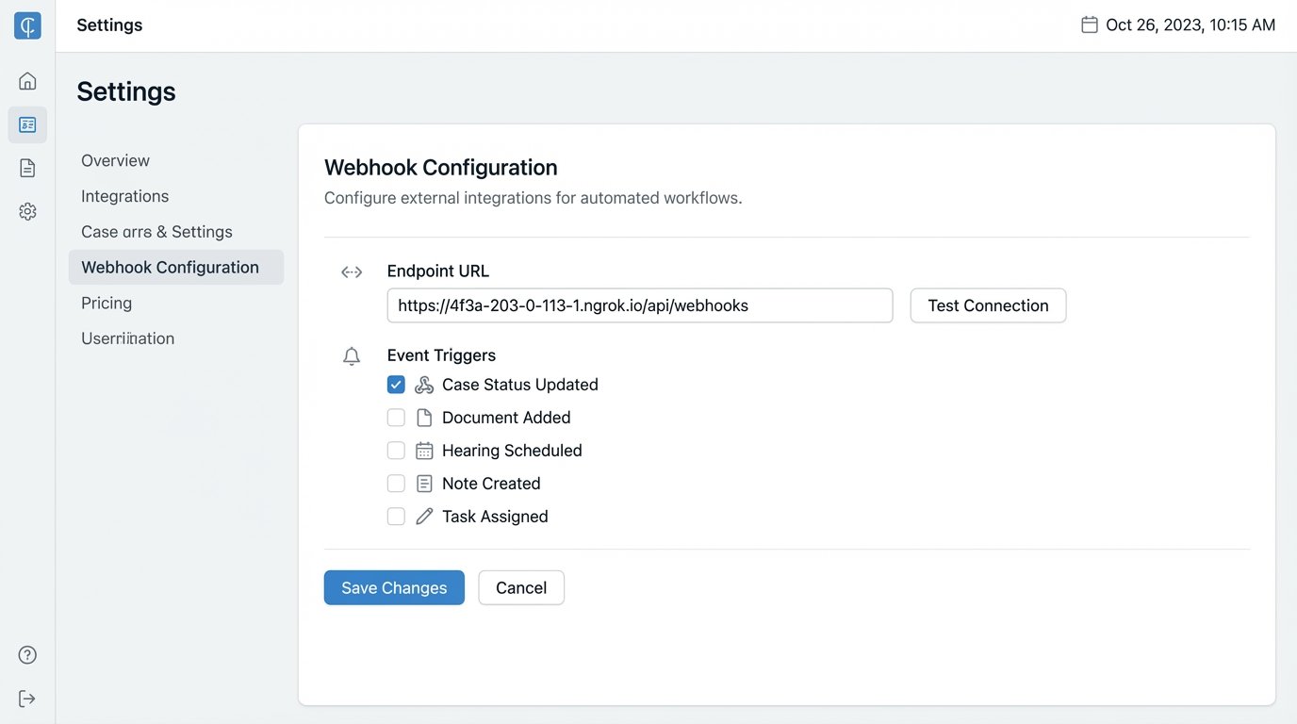Check the Hearing Scheduled trigger
The height and width of the screenshot is (724, 1297).
(x=396, y=451)
